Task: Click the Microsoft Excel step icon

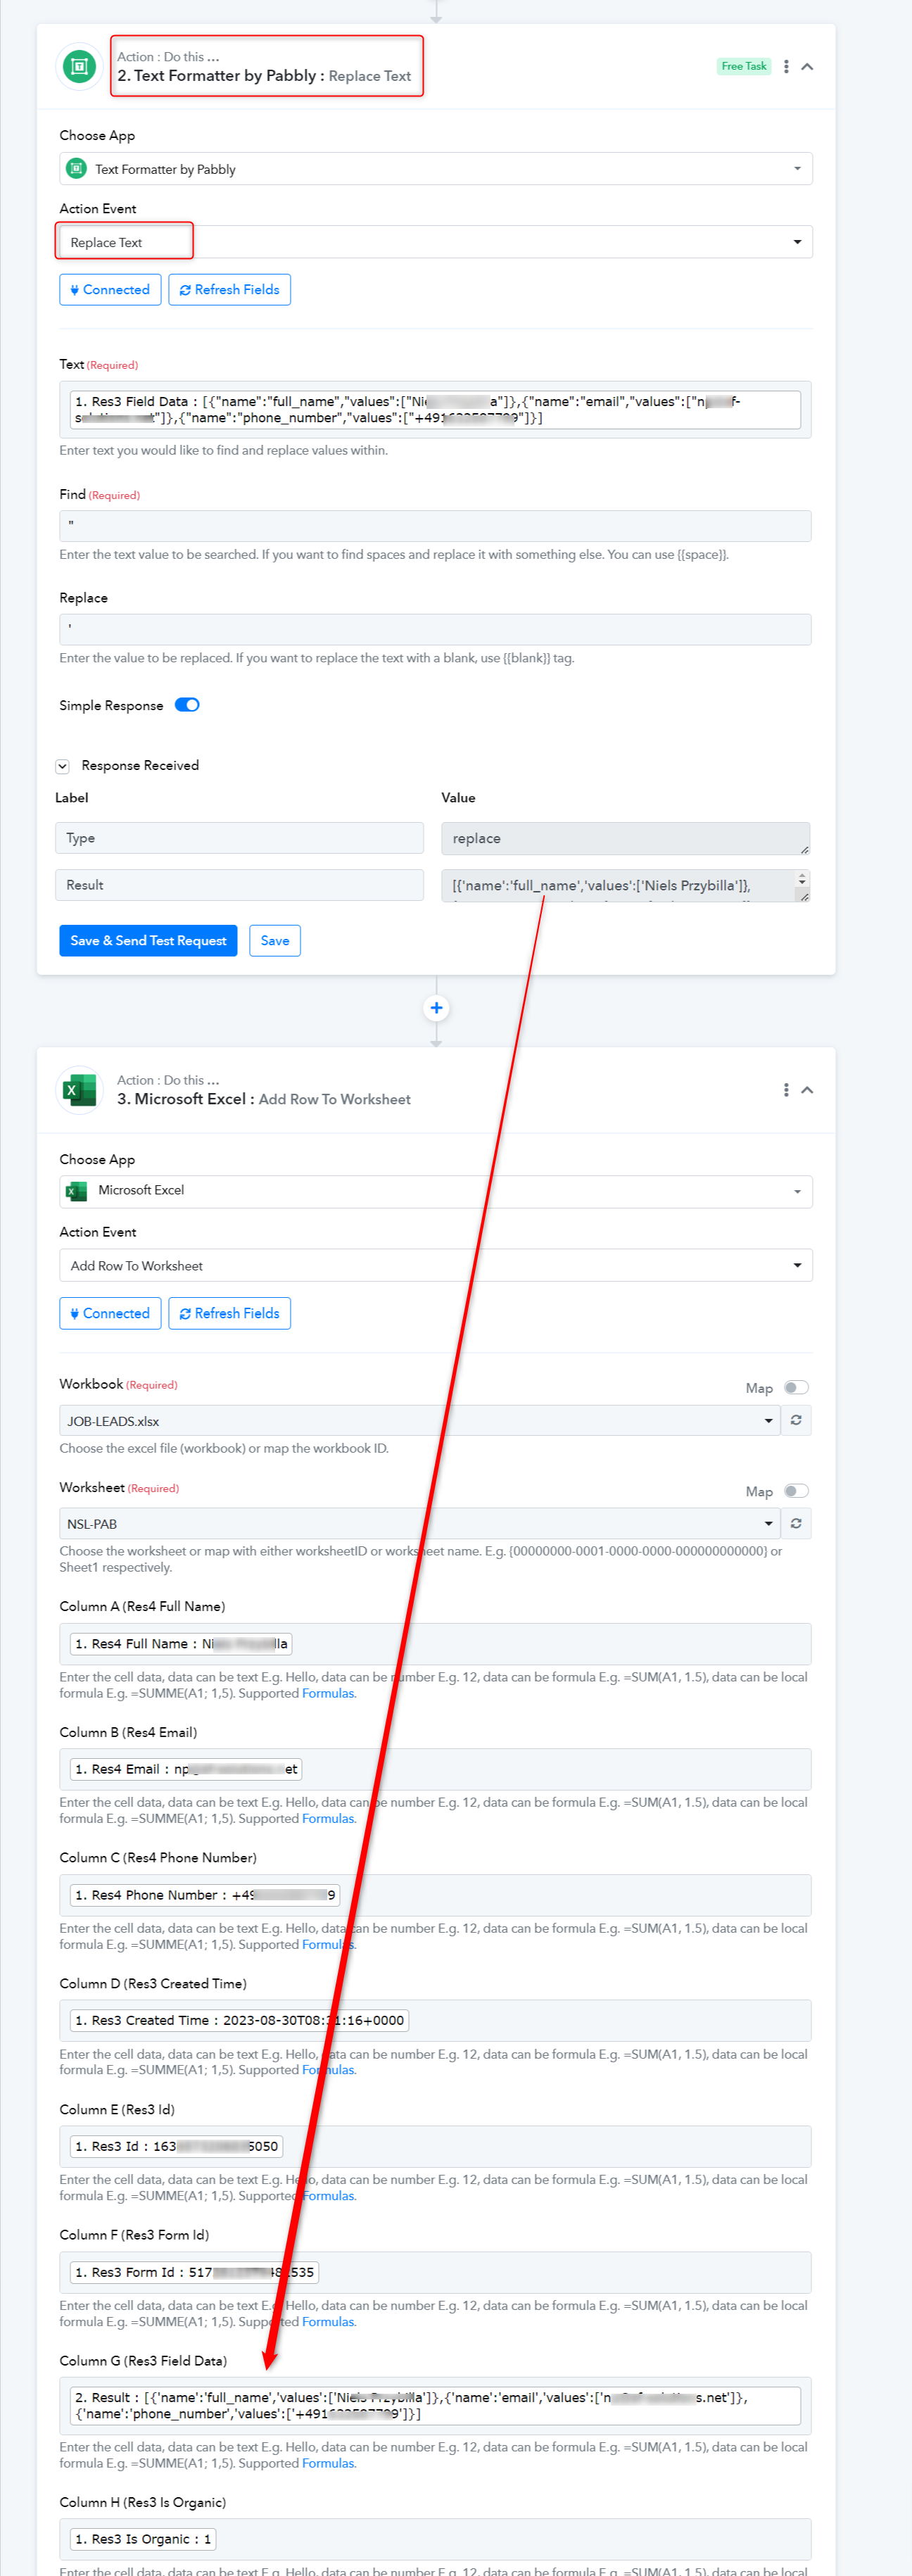Action: (x=79, y=1090)
